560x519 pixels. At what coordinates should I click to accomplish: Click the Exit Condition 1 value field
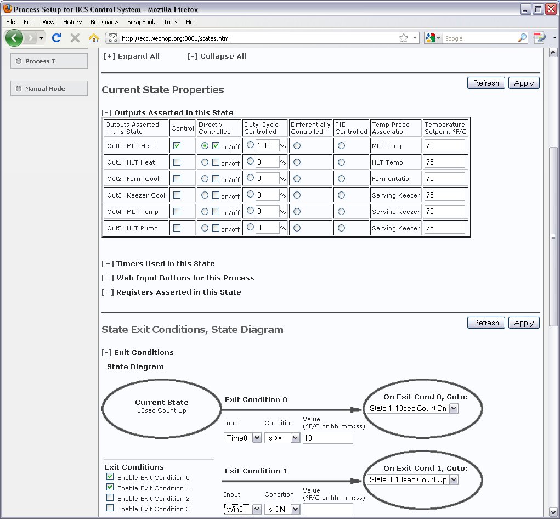(x=328, y=509)
